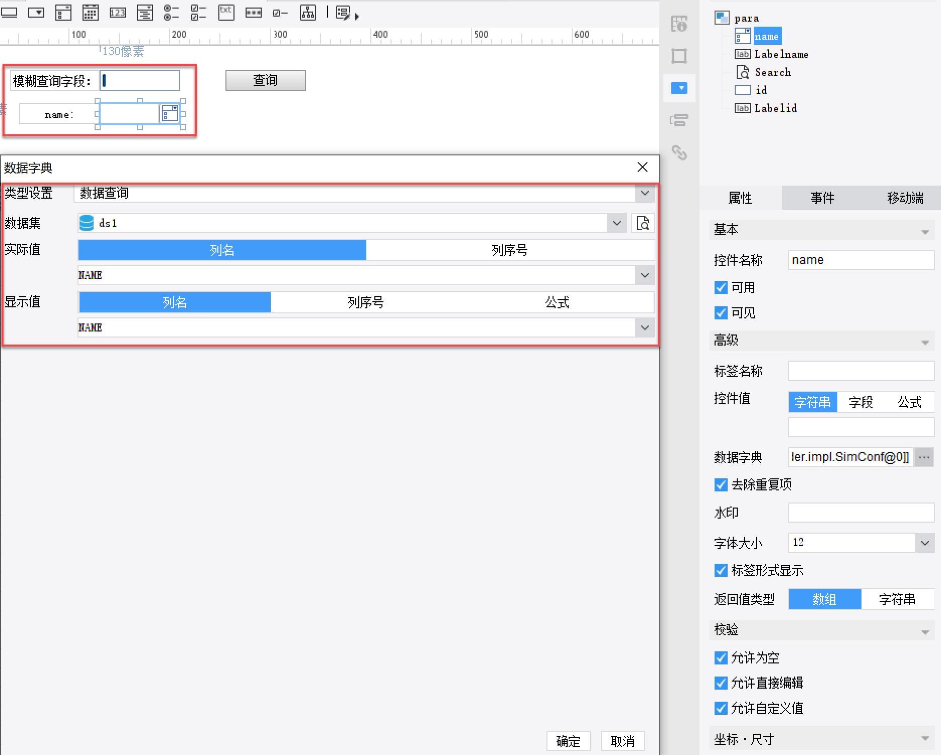Open the 实际值 NAME column dropdown

click(645, 275)
